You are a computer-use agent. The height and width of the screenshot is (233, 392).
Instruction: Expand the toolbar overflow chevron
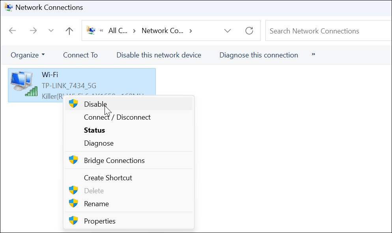(x=313, y=55)
